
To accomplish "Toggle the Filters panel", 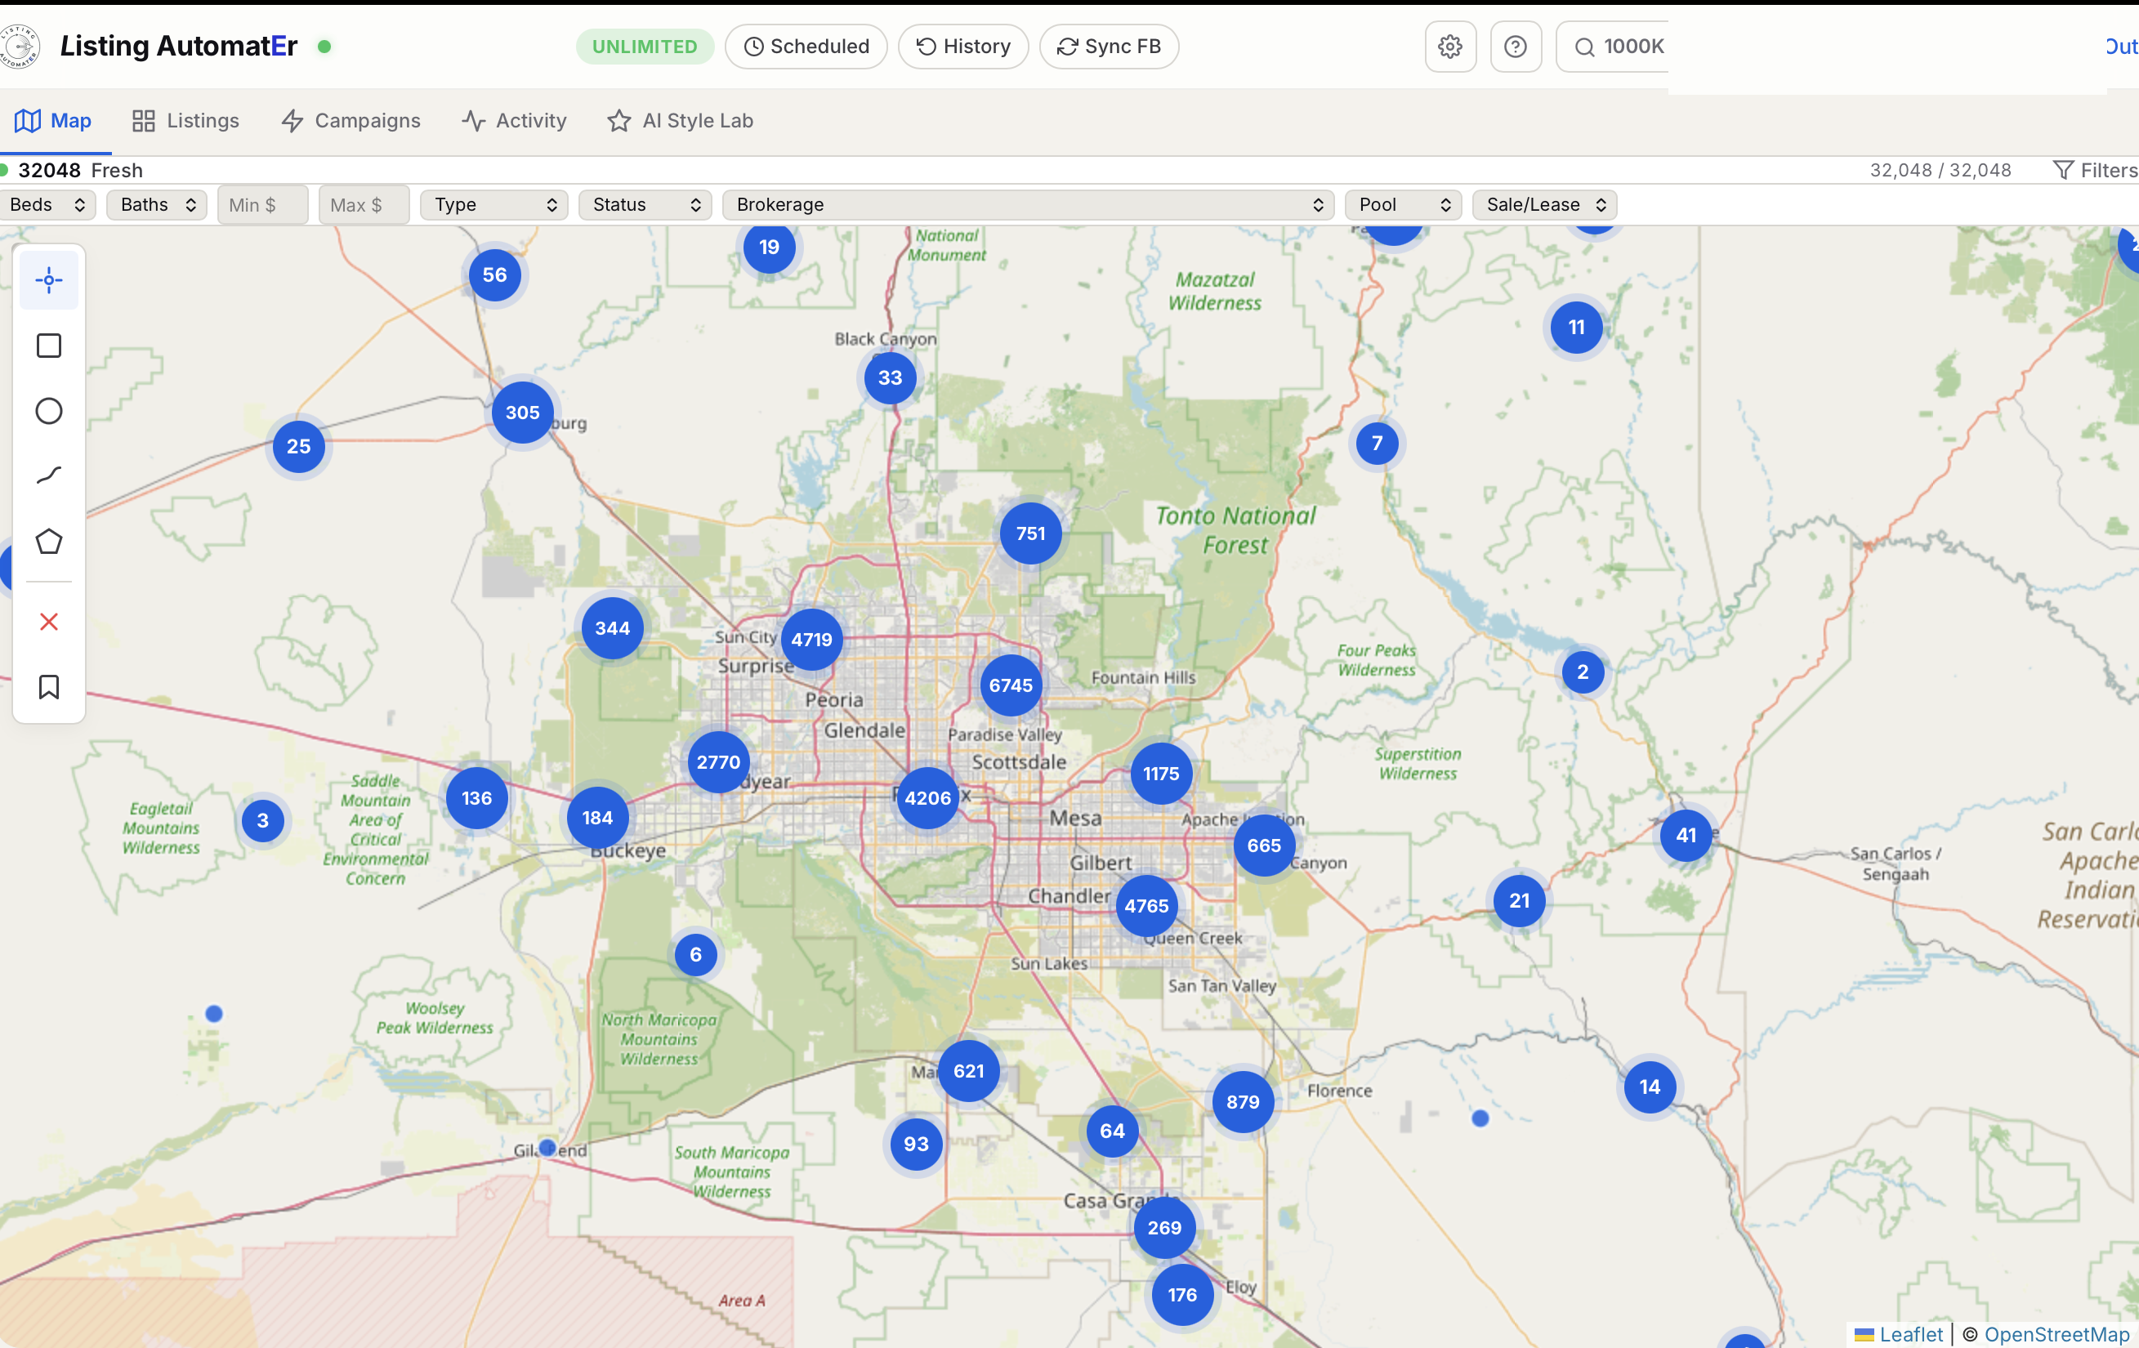I will click(x=2094, y=171).
